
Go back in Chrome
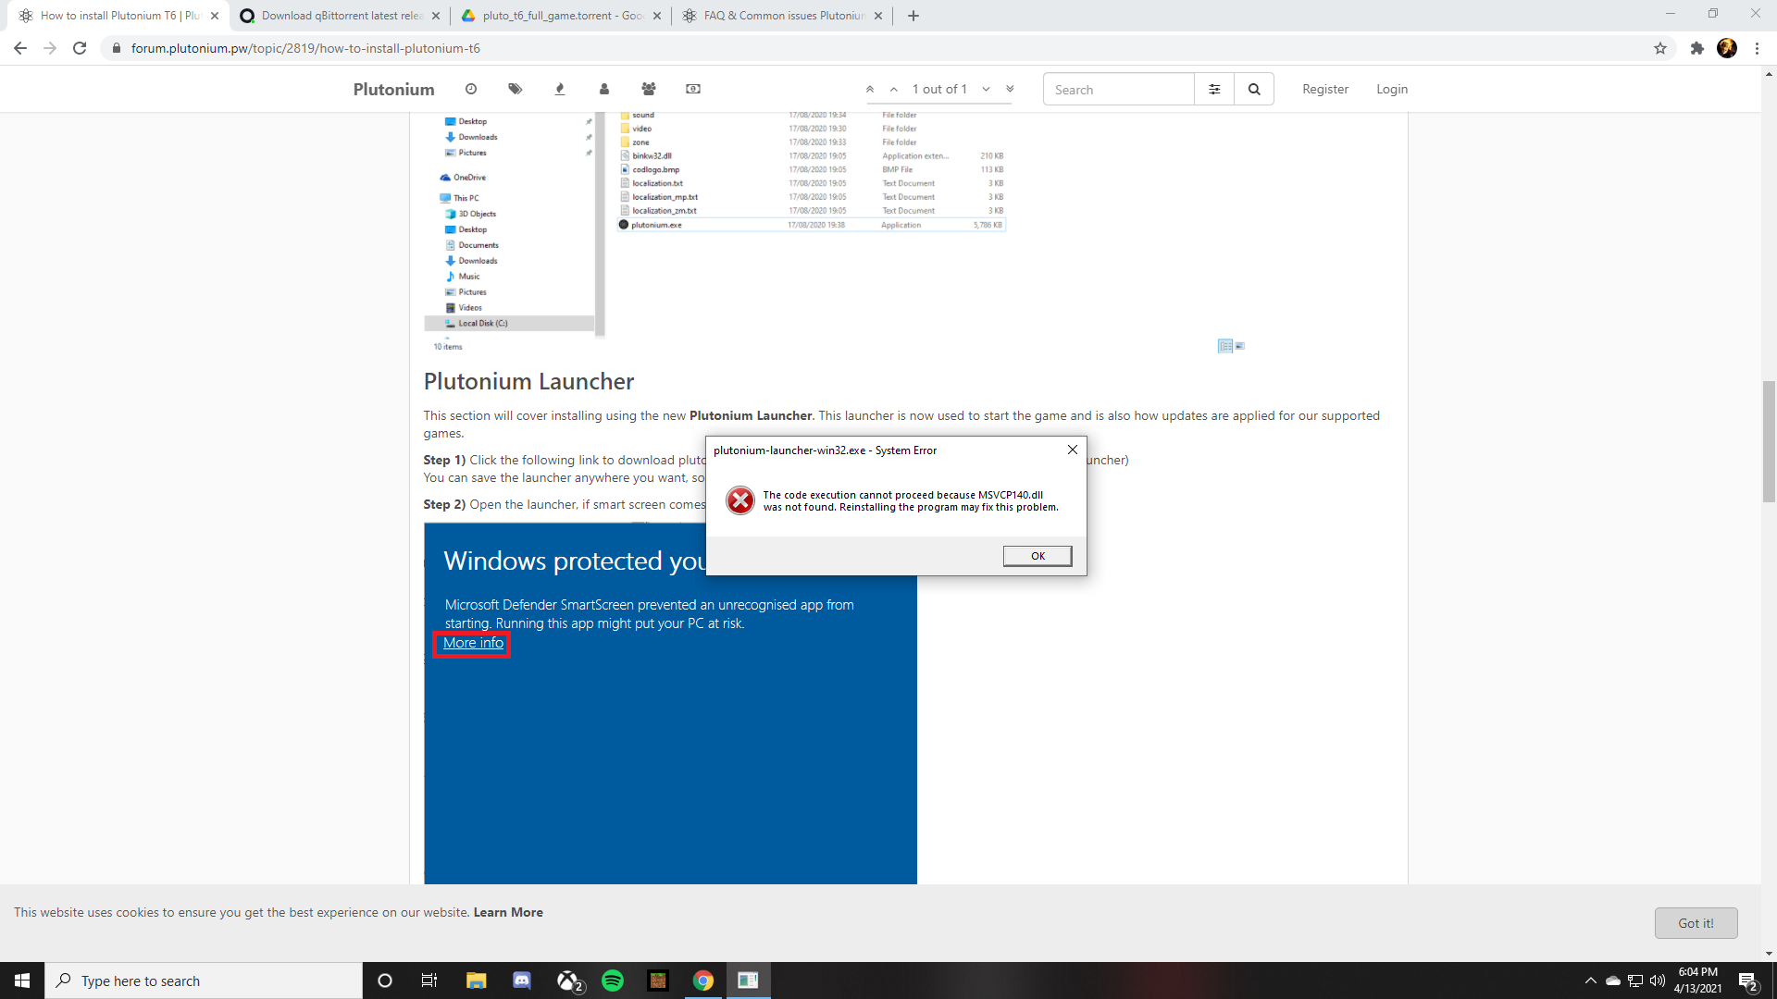[x=20, y=48]
